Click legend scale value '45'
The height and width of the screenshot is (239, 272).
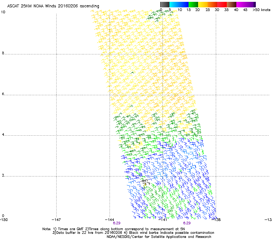[245, 10]
